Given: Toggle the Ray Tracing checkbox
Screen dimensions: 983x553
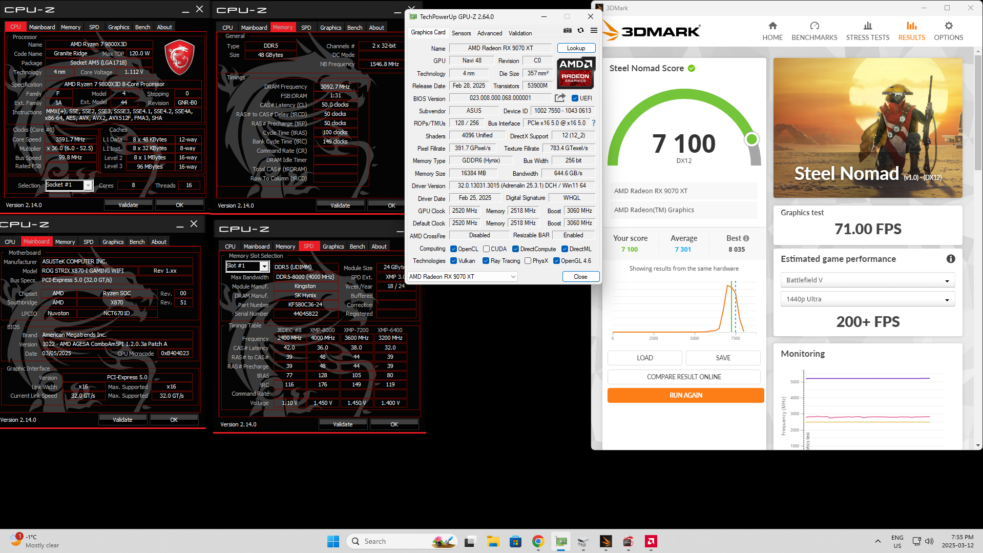Looking at the screenshot, I should (x=486, y=261).
